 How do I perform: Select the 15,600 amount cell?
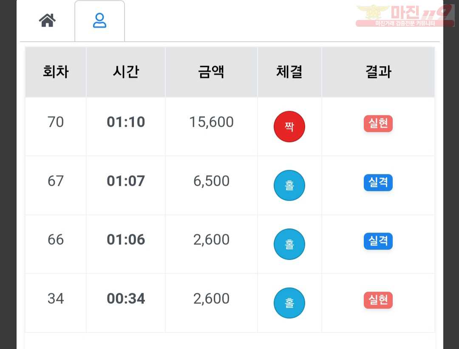coord(211,122)
